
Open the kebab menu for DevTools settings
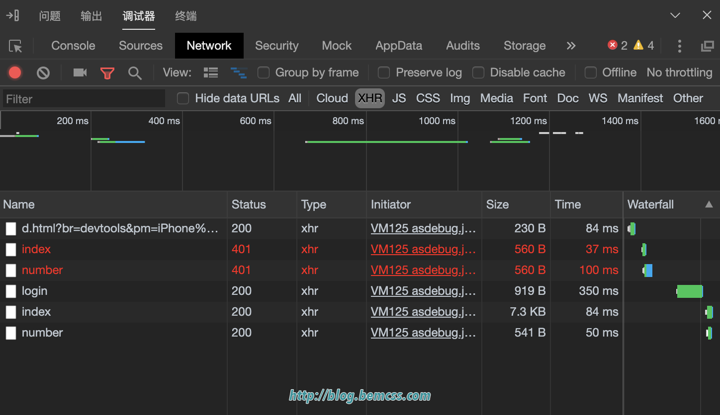[679, 46]
